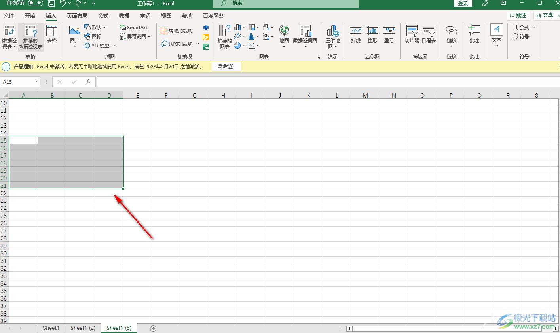Open the File (文件) tab
This screenshot has height=333, width=560.
pyautogui.click(x=9, y=15)
